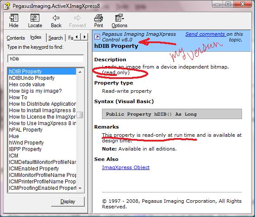Select ICMDefaultMonitorProfileName entry
Screen dimensions: 255x217
click(42, 162)
